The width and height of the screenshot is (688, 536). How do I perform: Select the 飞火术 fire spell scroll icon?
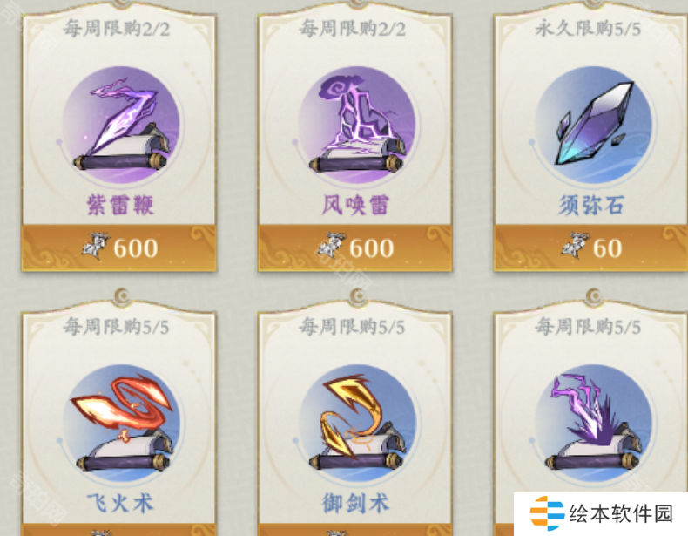click(121, 424)
